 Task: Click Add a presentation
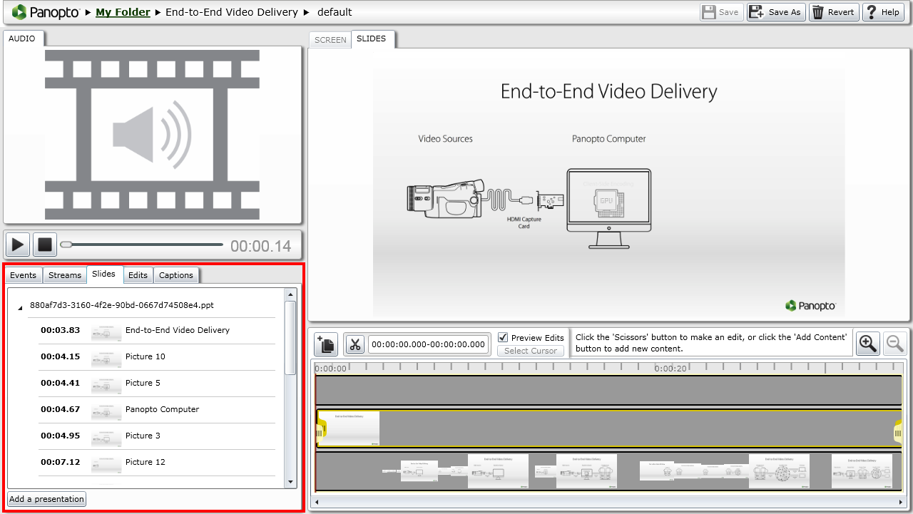click(46, 499)
